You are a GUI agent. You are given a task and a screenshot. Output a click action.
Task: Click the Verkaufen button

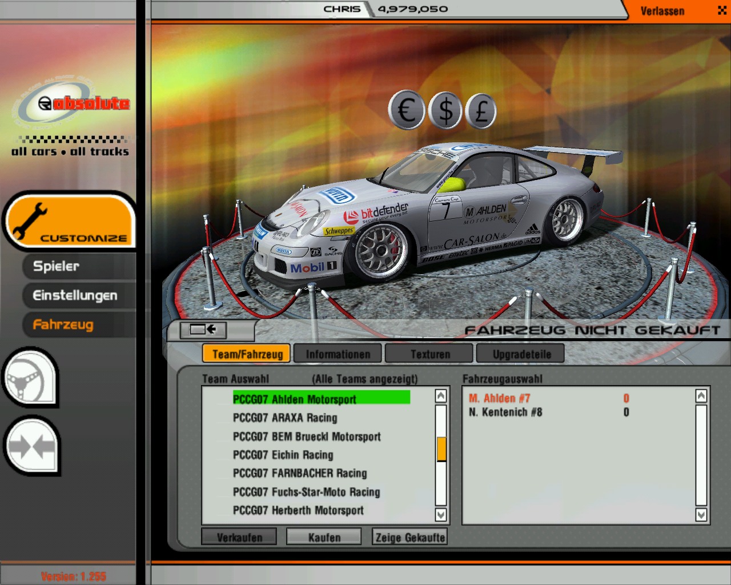[239, 537]
